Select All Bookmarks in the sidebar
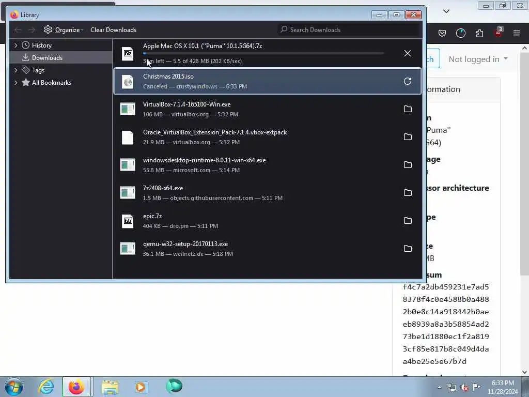Screen dimensions: 529x397 click(51, 83)
